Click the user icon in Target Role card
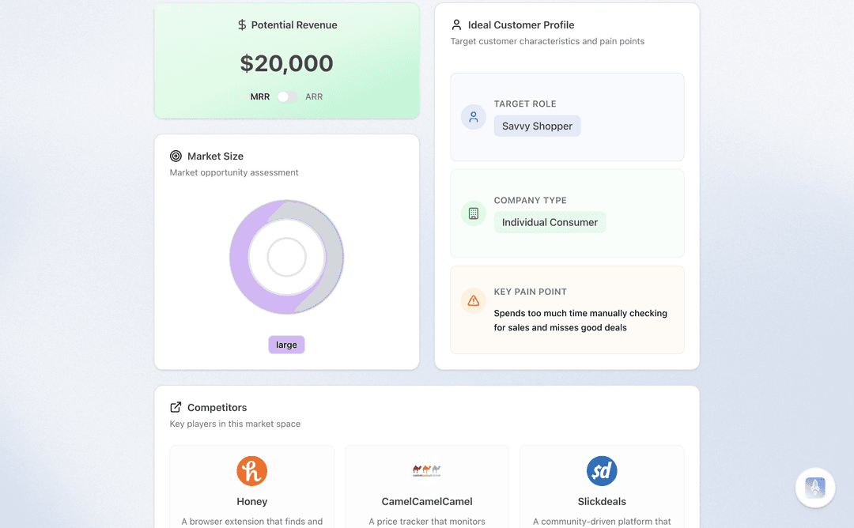The height and width of the screenshot is (528, 854). pyautogui.click(x=474, y=117)
